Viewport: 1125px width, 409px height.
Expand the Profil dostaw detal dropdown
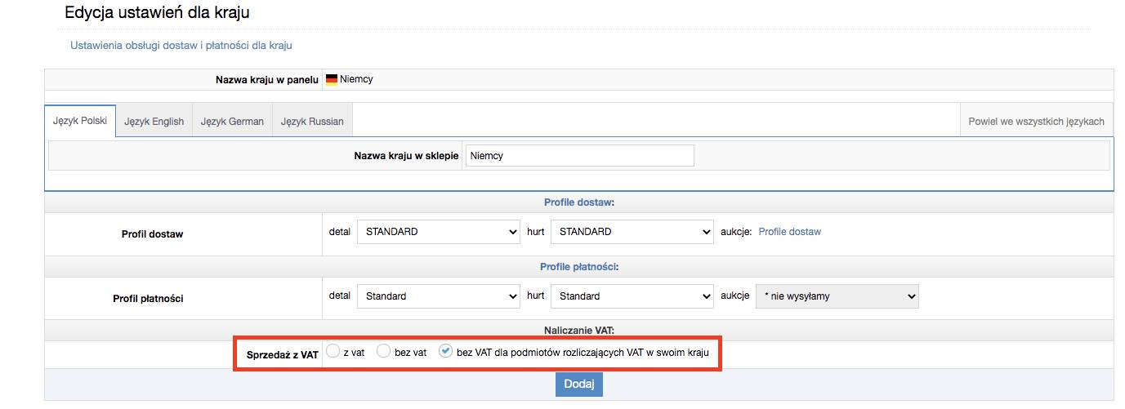pyautogui.click(x=439, y=232)
